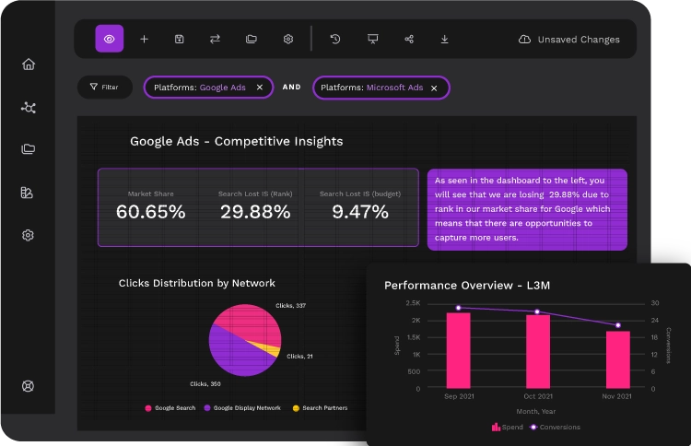
Task: Toggle the AND filter operator
Action: 292,87
